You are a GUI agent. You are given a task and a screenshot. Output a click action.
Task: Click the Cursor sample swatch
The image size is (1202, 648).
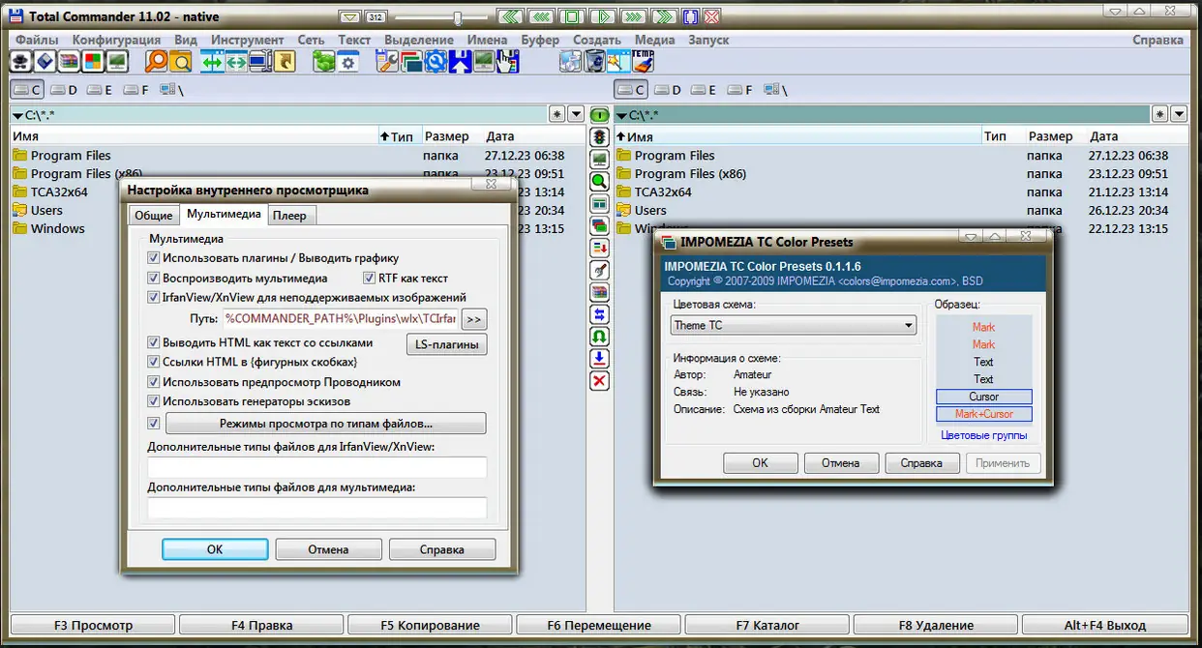tap(984, 397)
